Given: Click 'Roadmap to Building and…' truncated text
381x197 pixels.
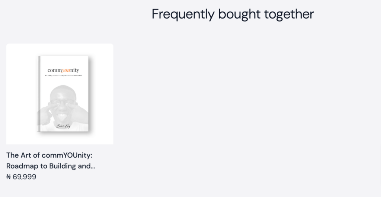Looking at the screenshot, I should tap(51, 166).
